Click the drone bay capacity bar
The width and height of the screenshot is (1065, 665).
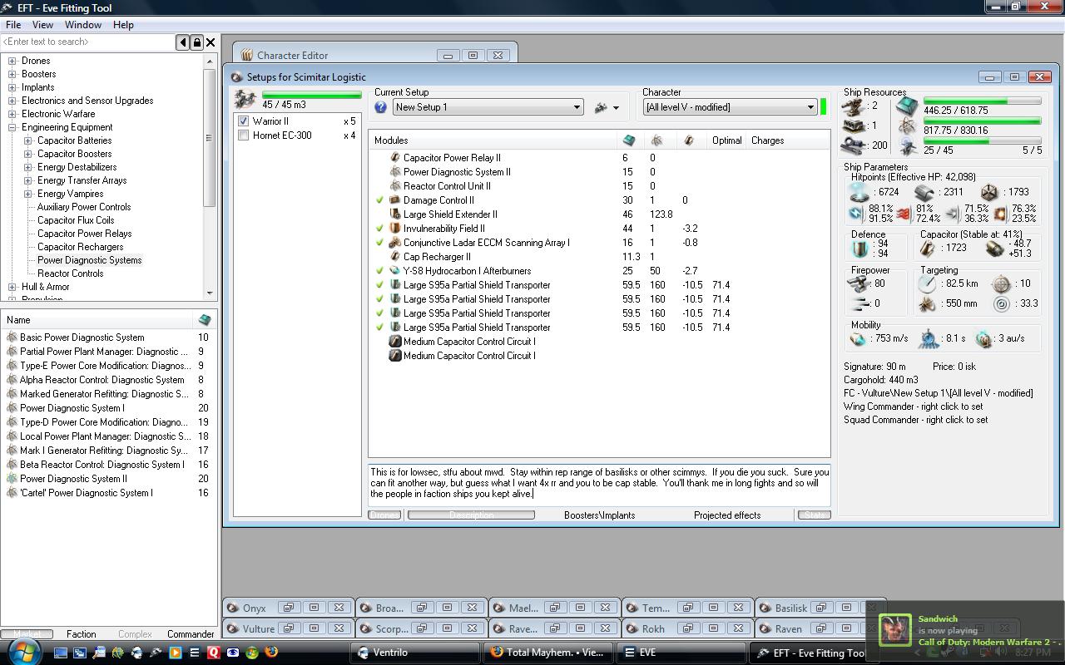click(x=311, y=96)
